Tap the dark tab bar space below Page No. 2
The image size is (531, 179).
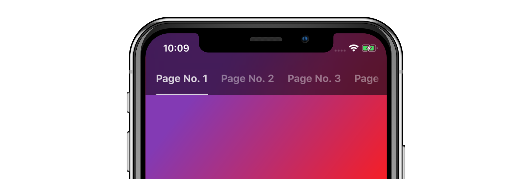[247, 90]
